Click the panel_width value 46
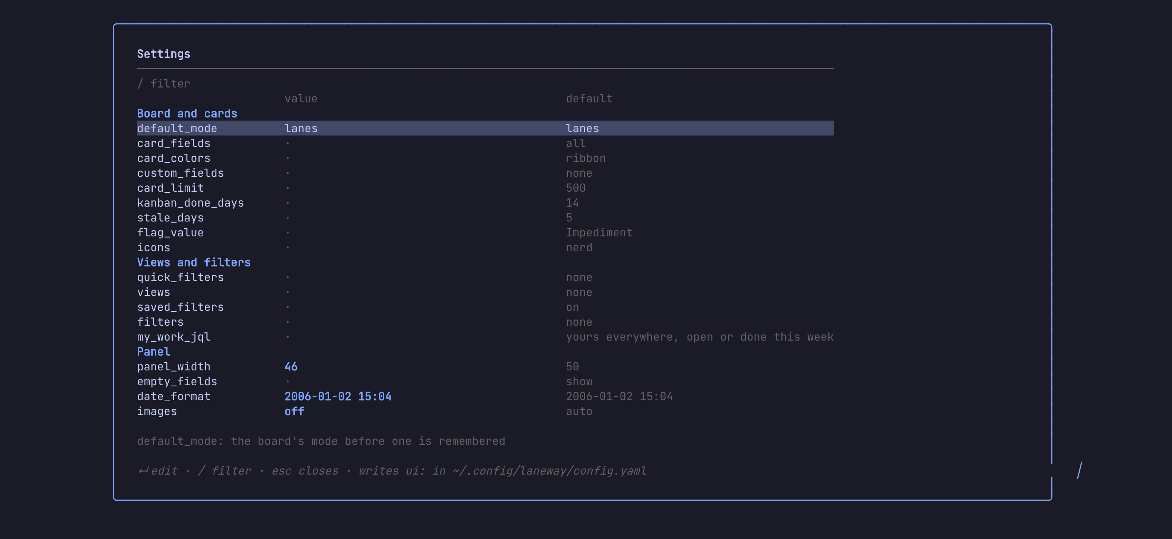Image resolution: width=1172 pixels, height=539 pixels. coord(291,367)
